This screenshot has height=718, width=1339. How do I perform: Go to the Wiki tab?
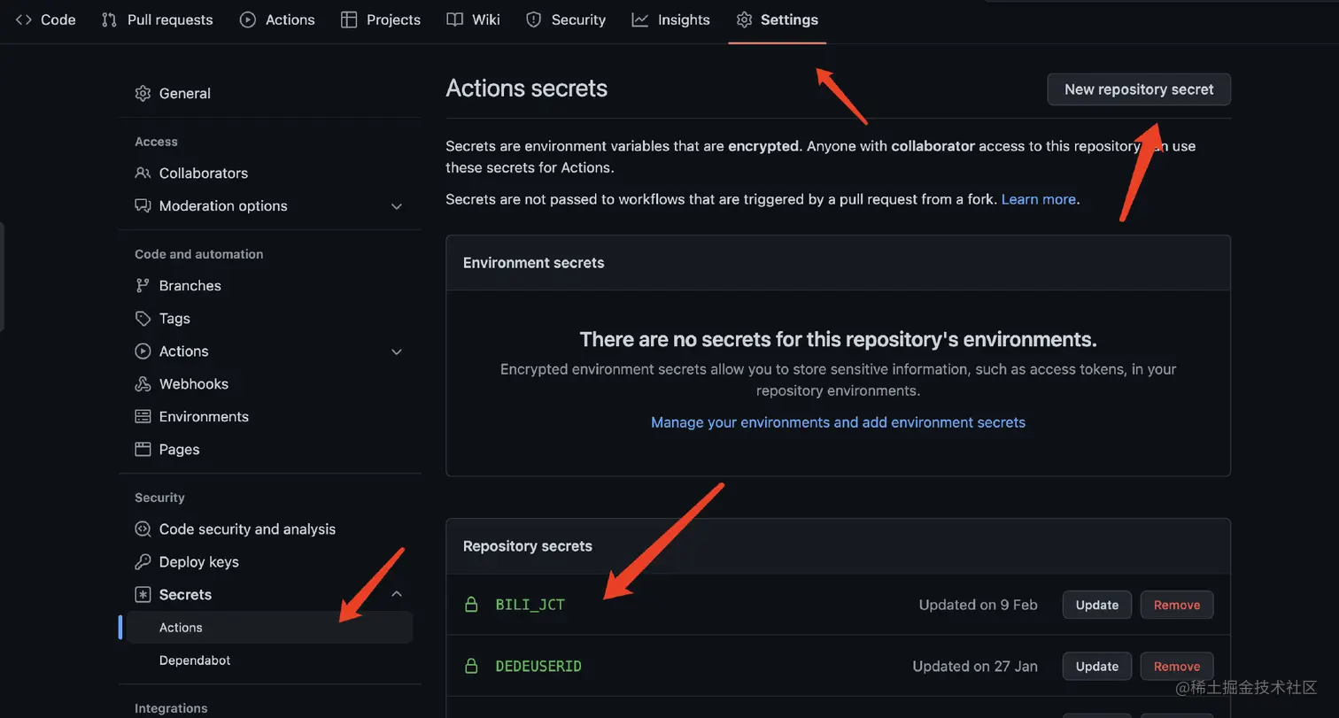pyautogui.click(x=473, y=19)
